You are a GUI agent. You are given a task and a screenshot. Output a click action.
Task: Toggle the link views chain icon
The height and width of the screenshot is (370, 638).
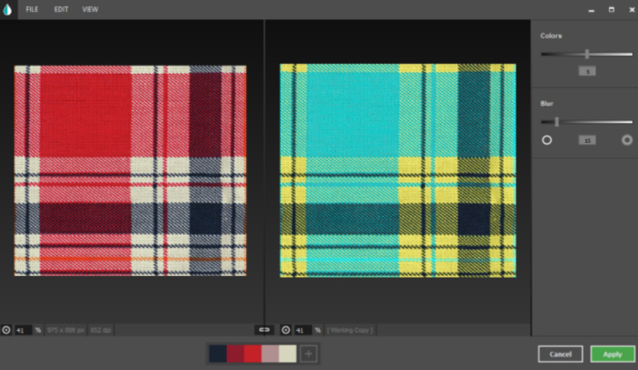[264, 330]
